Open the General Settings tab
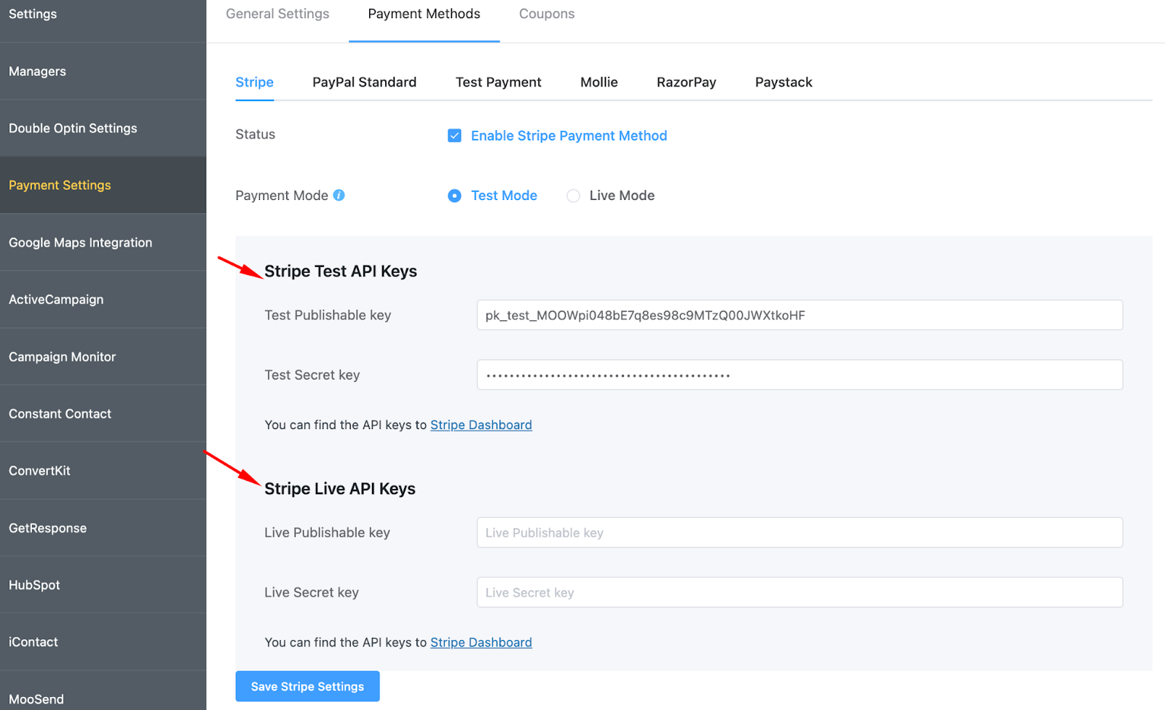Viewport: 1165px width, 710px height. (x=277, y=14)
